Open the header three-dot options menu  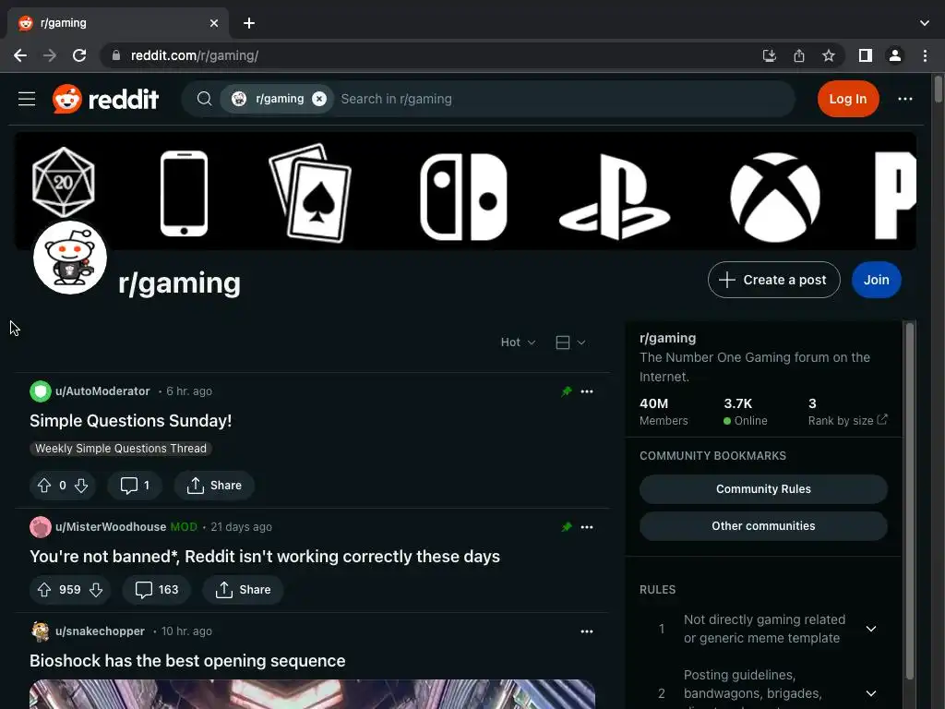pyautogui.click(x=905, y=99)
